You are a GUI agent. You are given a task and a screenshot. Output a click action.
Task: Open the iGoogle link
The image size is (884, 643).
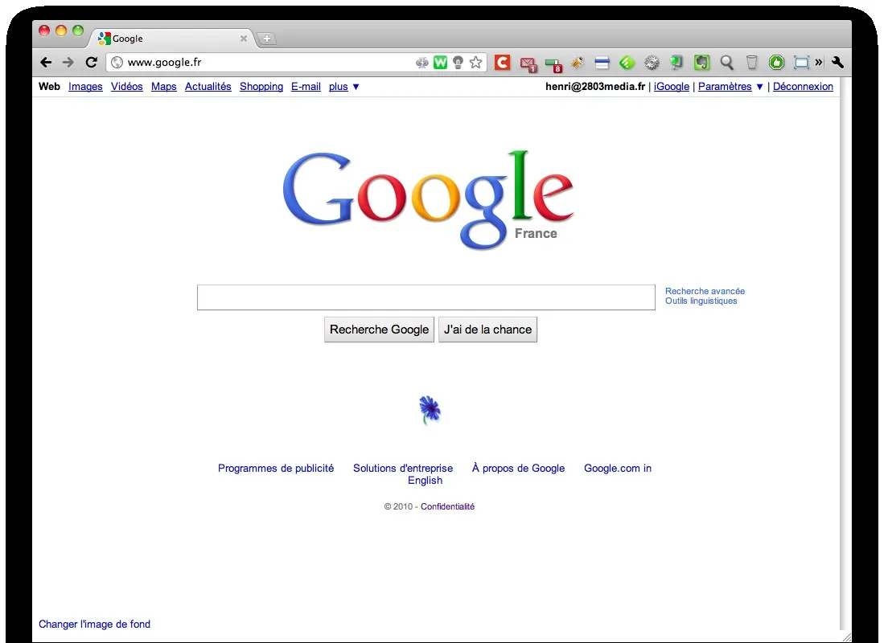coord(671,86)
